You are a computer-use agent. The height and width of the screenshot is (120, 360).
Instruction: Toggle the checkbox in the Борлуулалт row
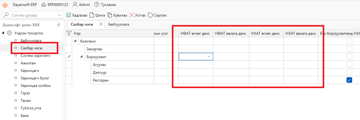tap(349, 57)
